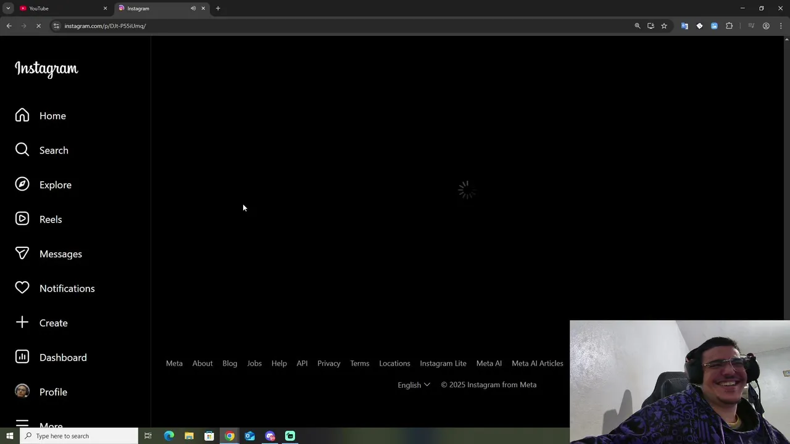The height and width of the screenshot is (444, 790).
Task: Open Chrome zoom magnifier icon
Action: (x=638, y=26)
